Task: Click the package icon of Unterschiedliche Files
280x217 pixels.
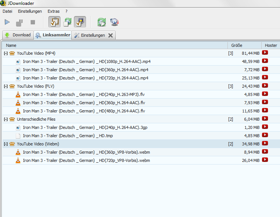Action: point(12,119)
